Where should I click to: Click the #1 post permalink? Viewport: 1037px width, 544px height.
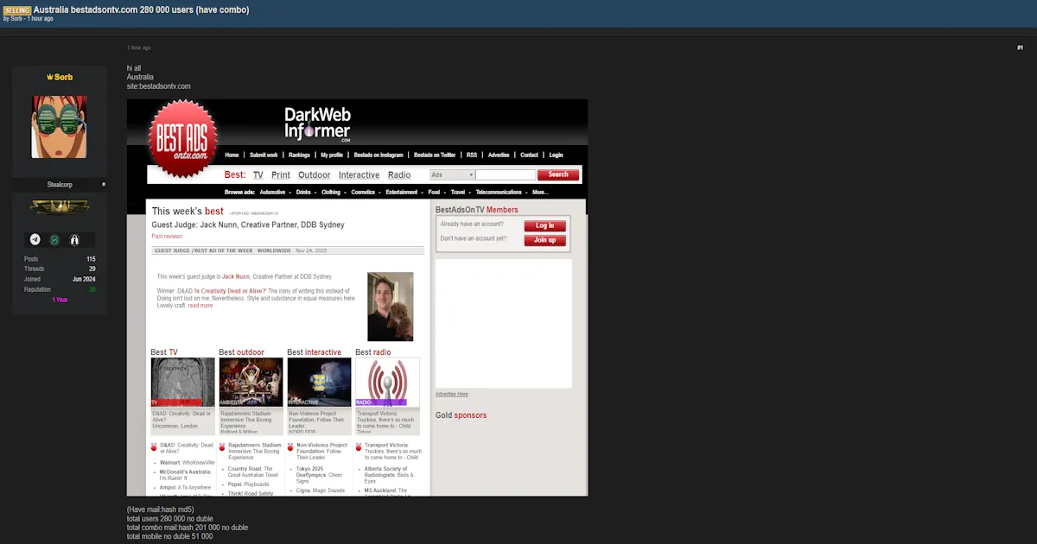[1020, 47]
